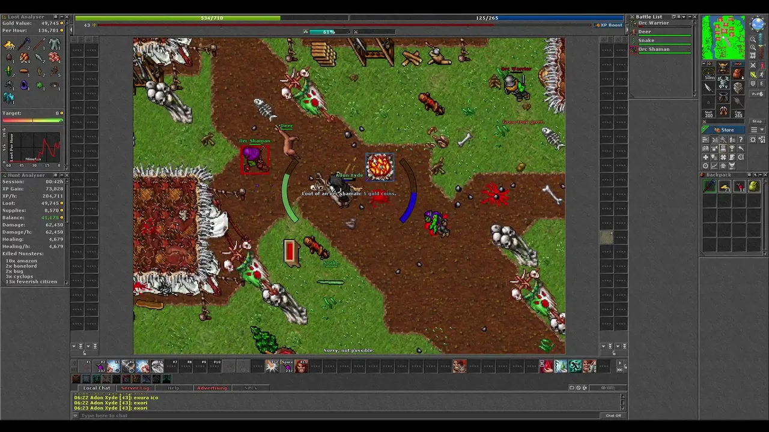Select Orc Shaman in the Battle List
The image size is (769, 432).
[x=661, y=50]
